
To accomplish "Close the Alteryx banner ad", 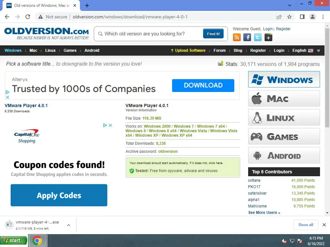I will tap(7, 97).
